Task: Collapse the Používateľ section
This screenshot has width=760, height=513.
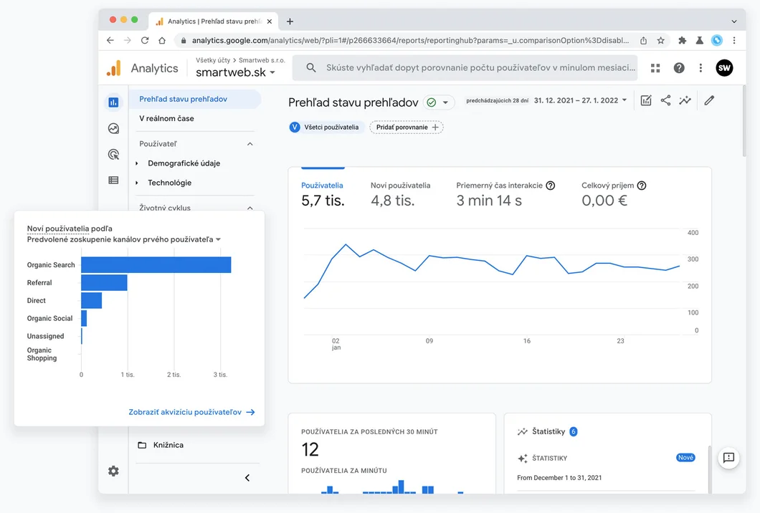Action: pyautogui.click(x=250, y=144)
